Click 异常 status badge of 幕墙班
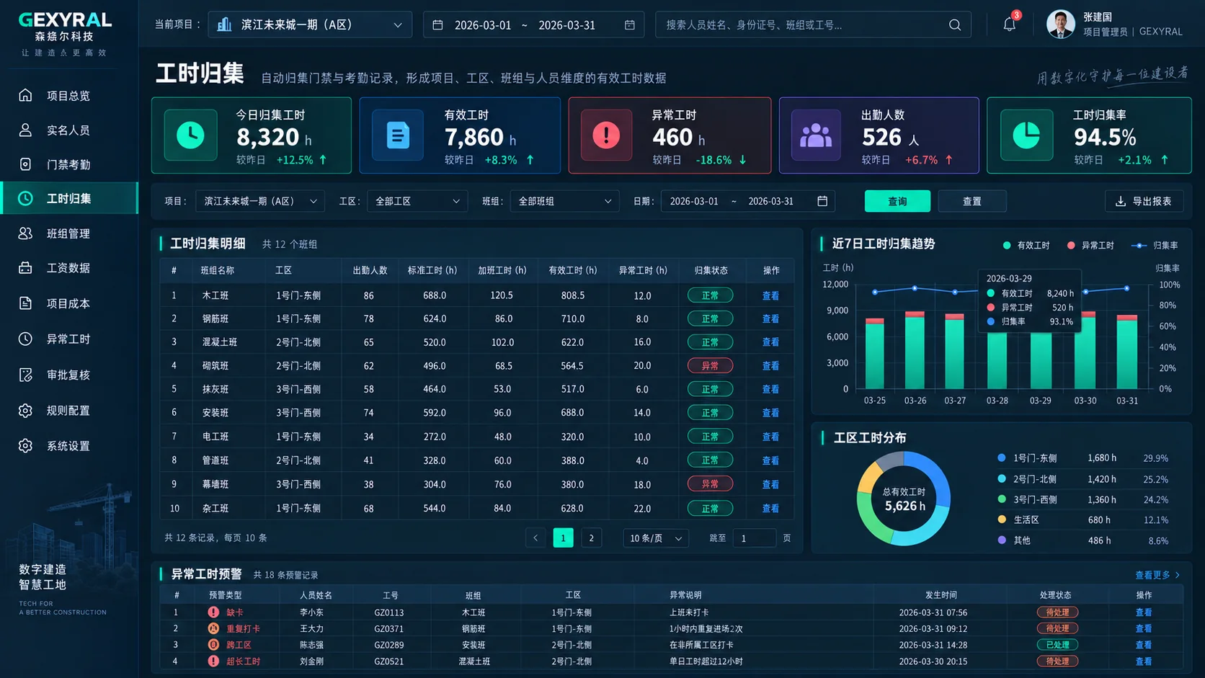 [710, 484]
